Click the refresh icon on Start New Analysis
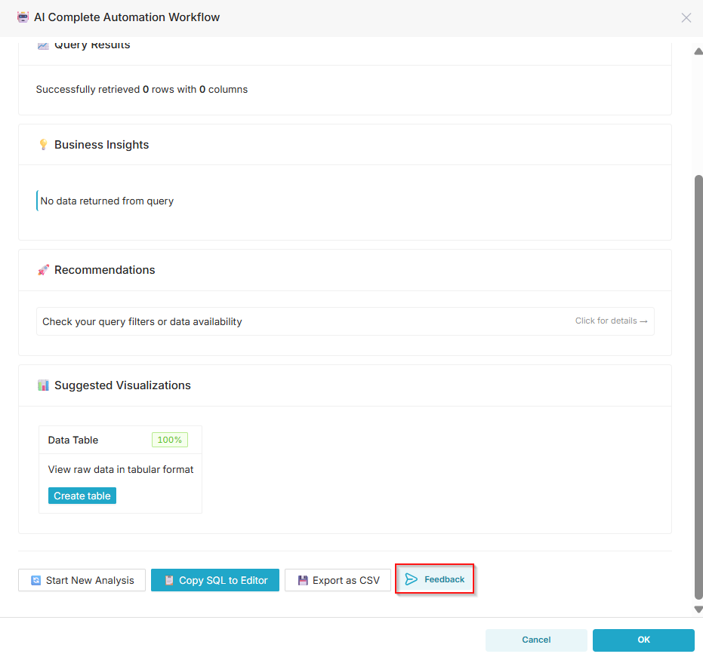 pyautogui.click(x=35, y=580)
